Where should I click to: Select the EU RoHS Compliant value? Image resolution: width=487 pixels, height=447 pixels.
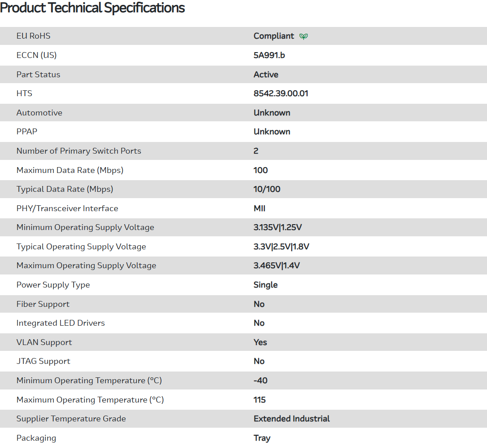pos(274,36)
